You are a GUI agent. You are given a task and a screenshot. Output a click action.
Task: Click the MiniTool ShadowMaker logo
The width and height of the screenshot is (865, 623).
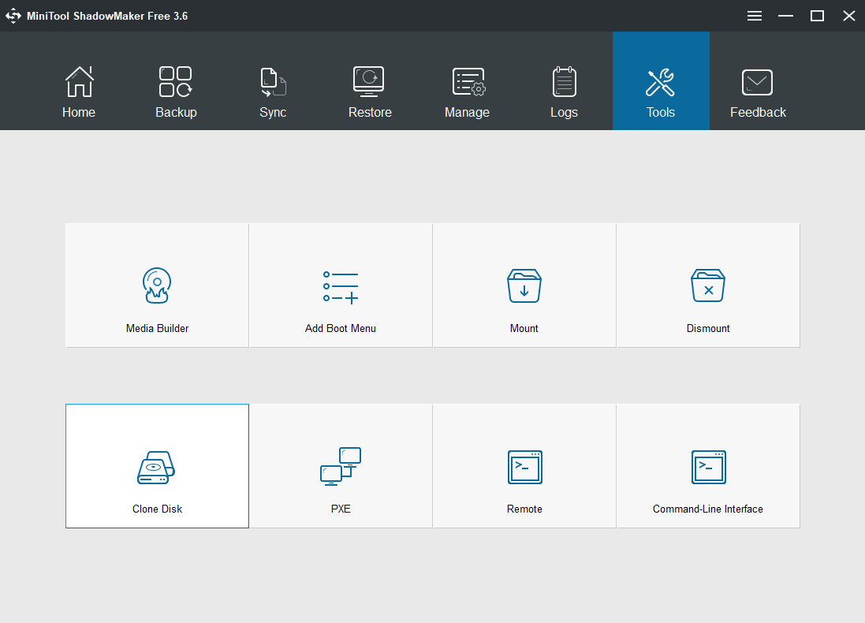coord(13,15)
